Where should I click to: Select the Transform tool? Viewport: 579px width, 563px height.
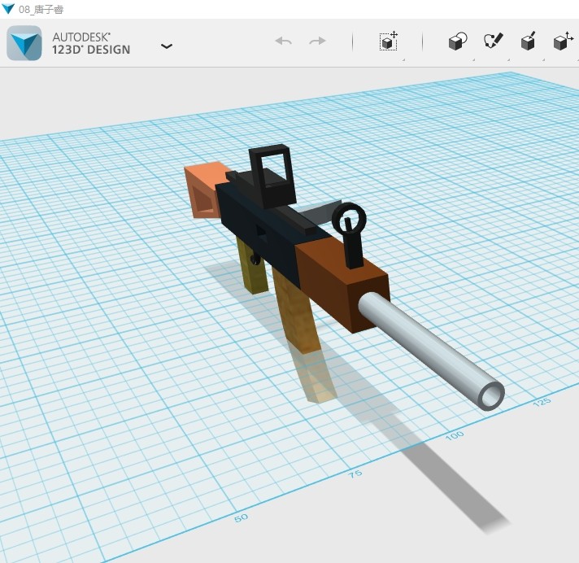pyautogui.click(x=389, y=41)
